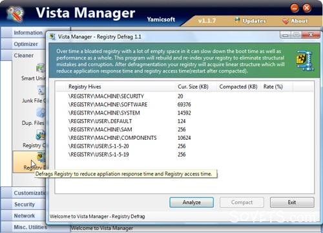Click the size value 69376
This screenshot has height=233, width=323.
click(x=184, y=105)
